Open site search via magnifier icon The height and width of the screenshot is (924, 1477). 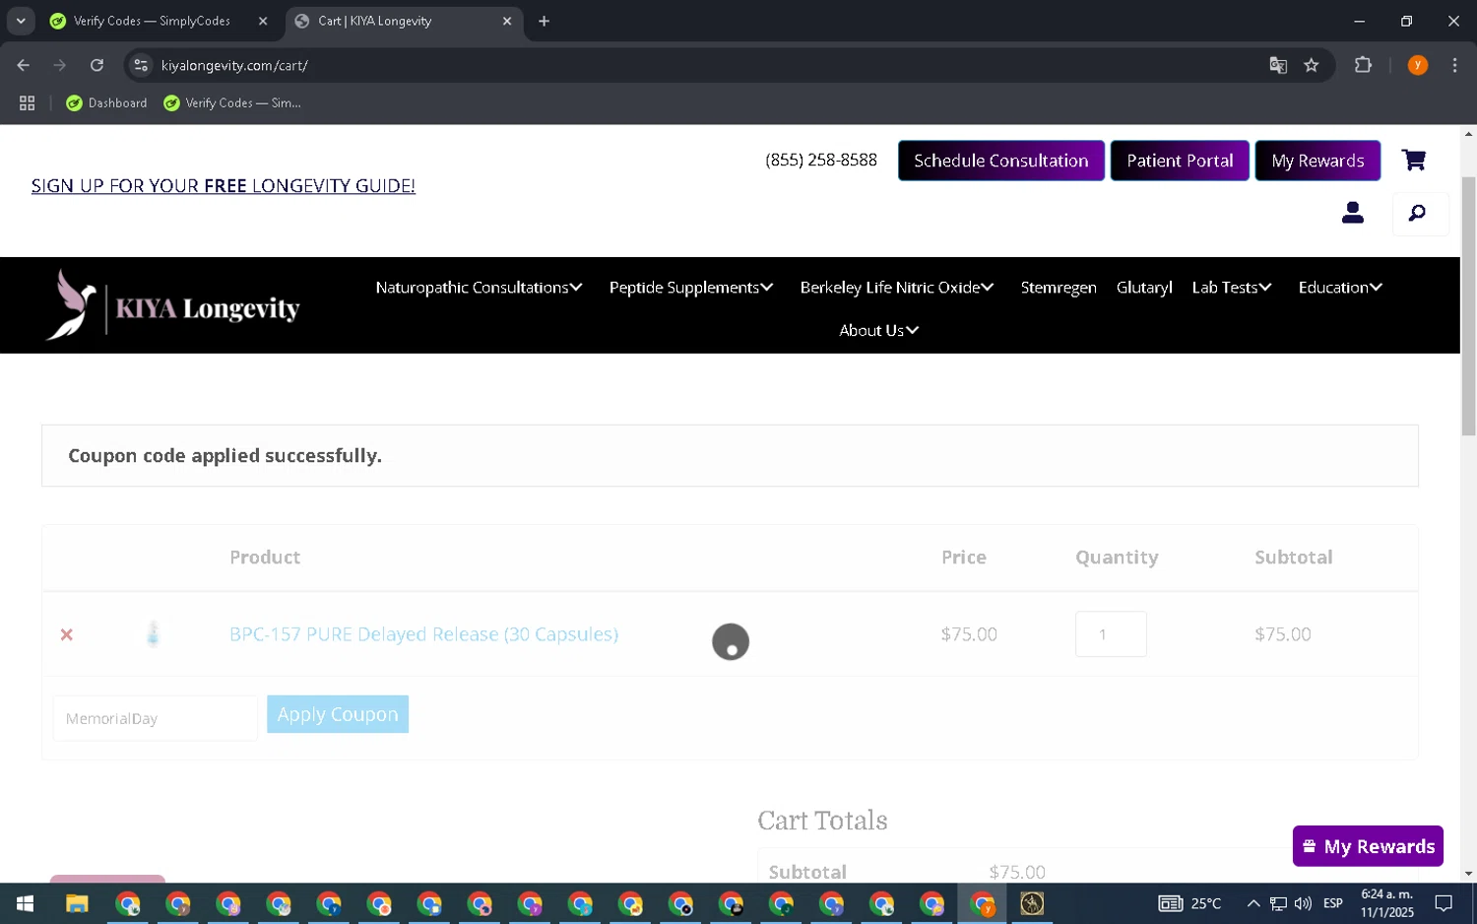1418,213
